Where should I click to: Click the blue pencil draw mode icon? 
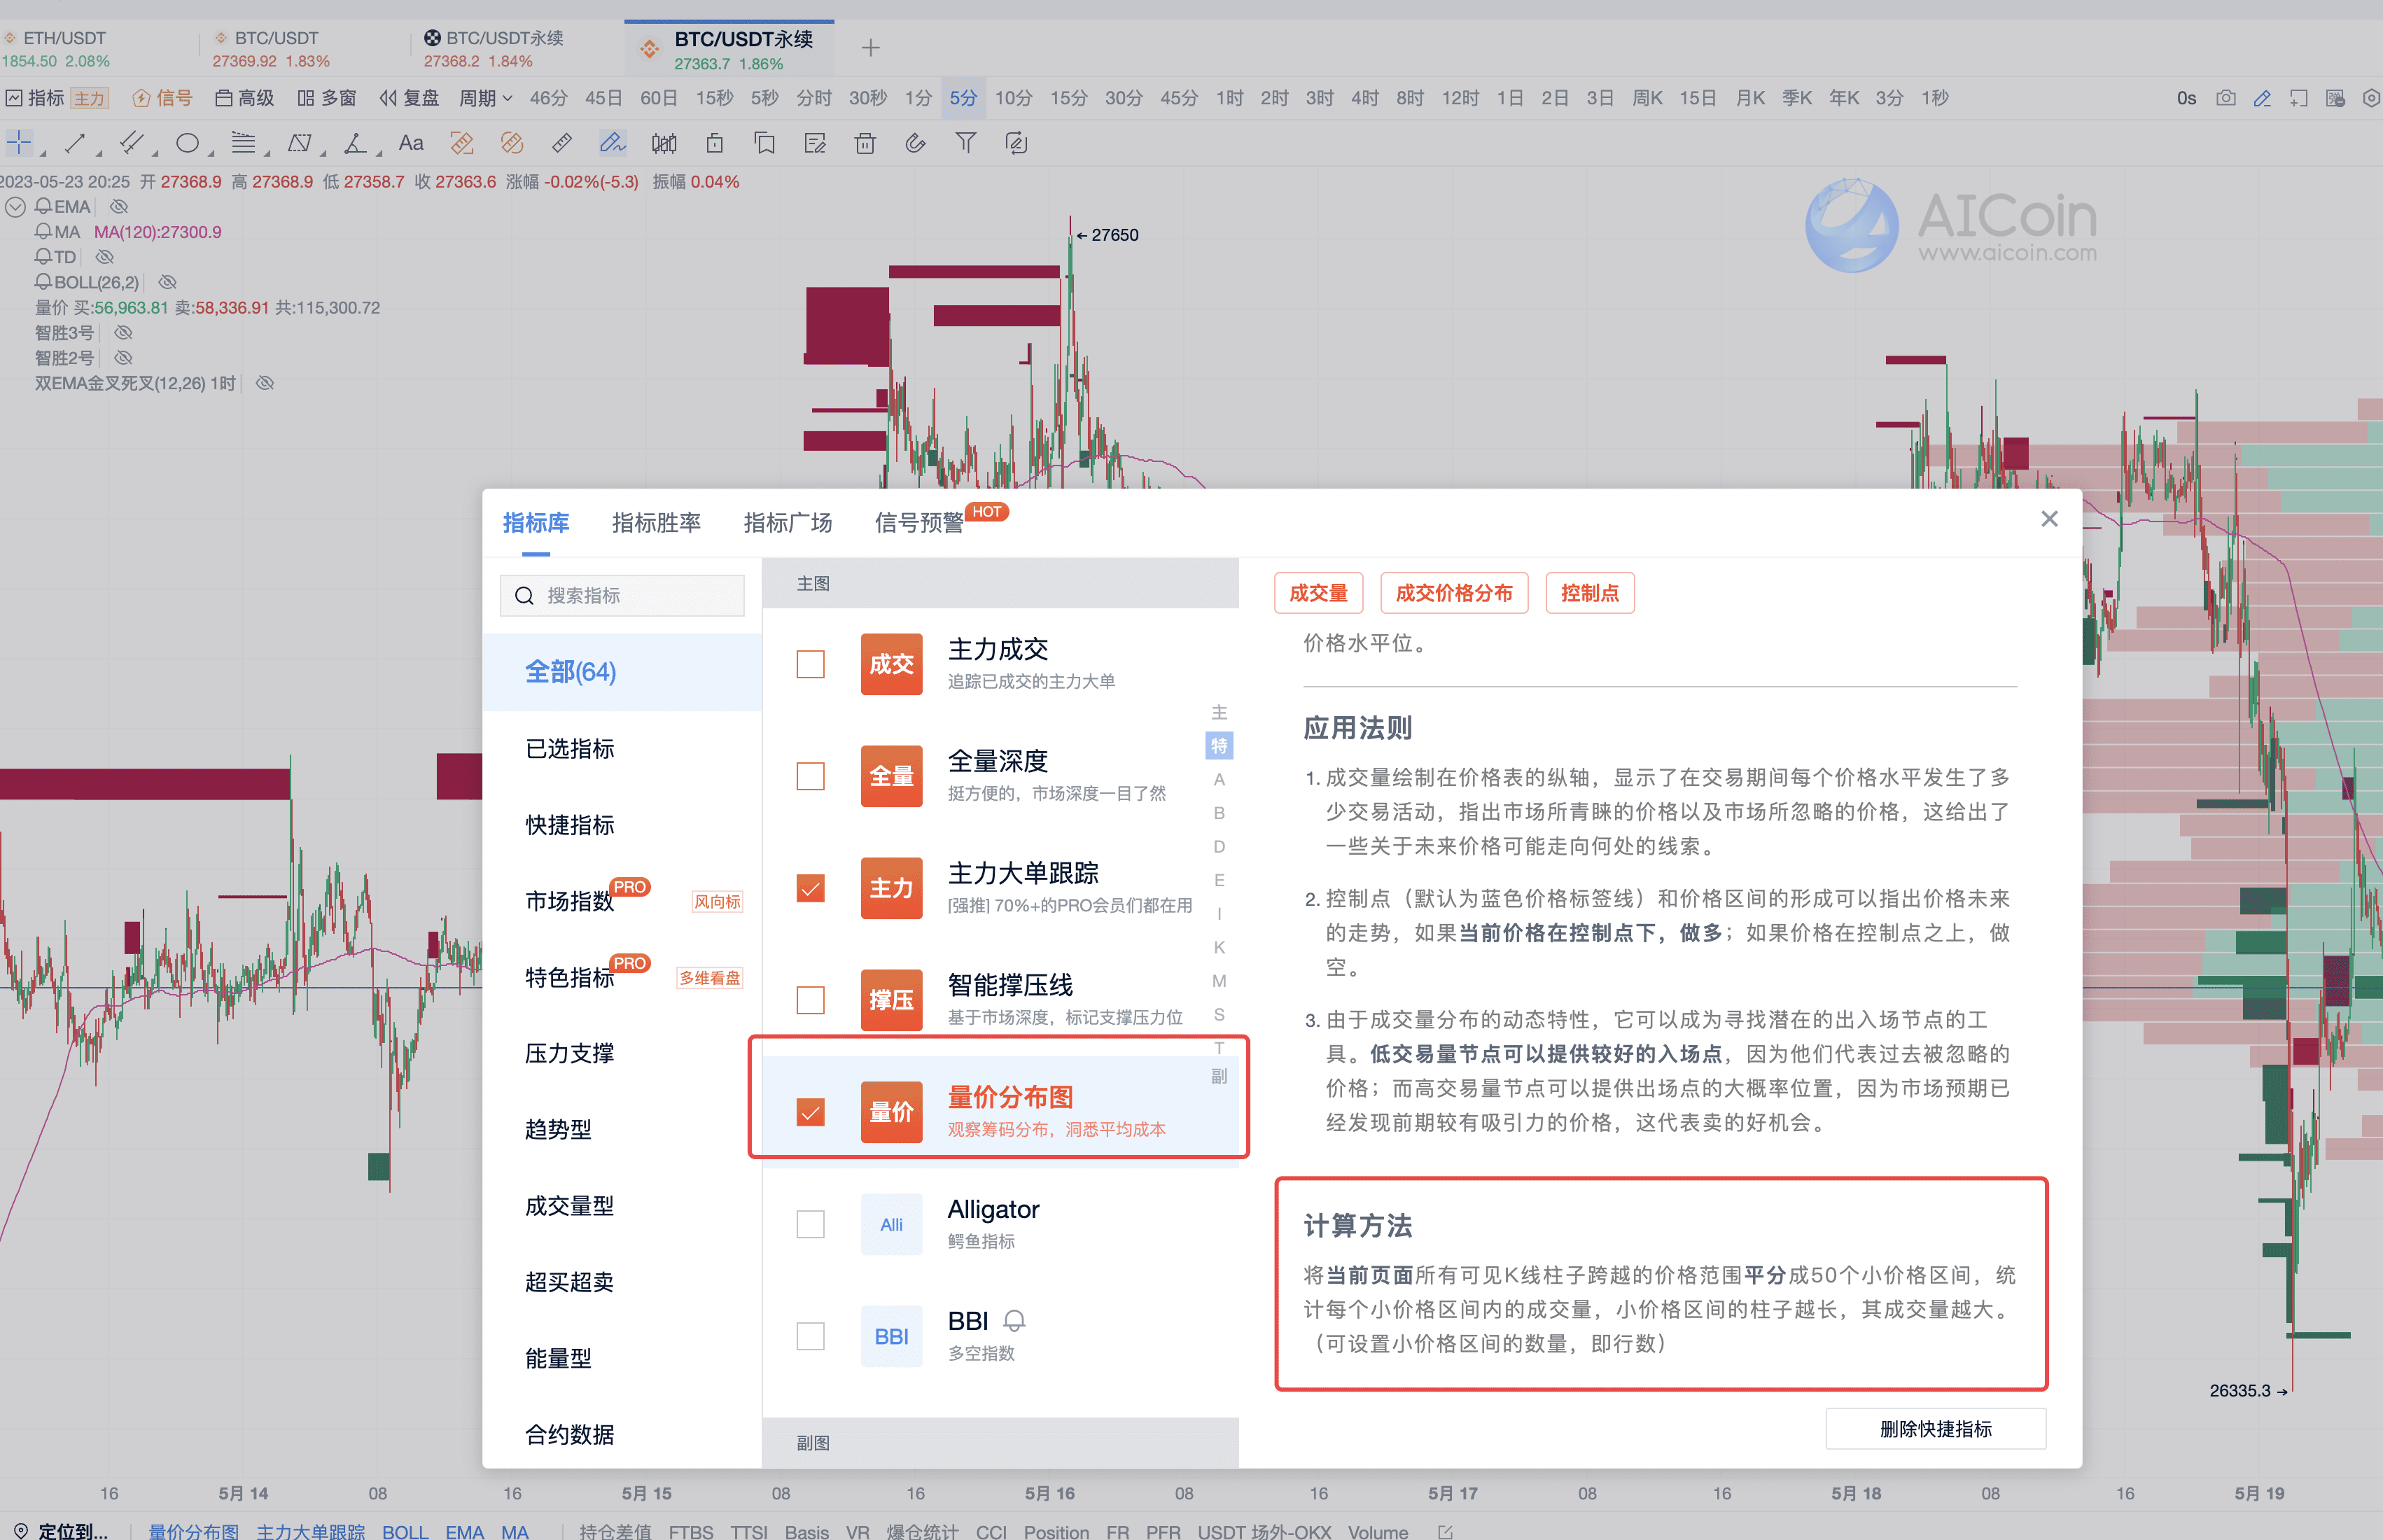coord(2262,98)
